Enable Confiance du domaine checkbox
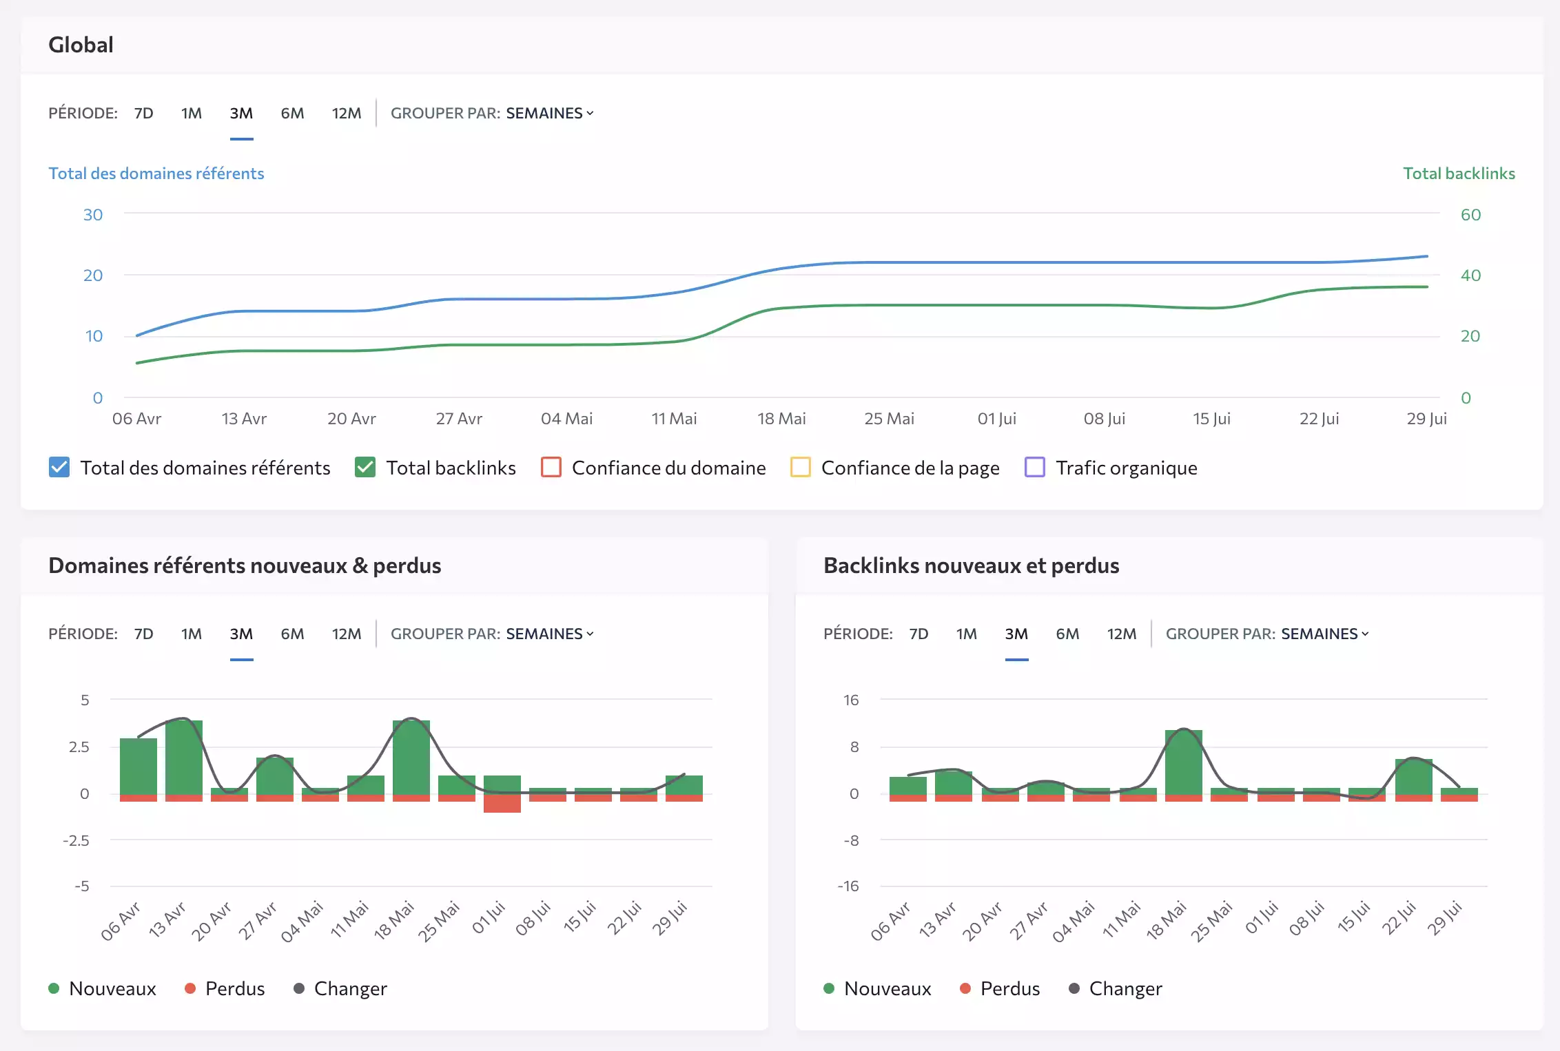Image resolution: width=1560 pixels, height=1051 pixels. pyautogui.click(x=551, y=468)
